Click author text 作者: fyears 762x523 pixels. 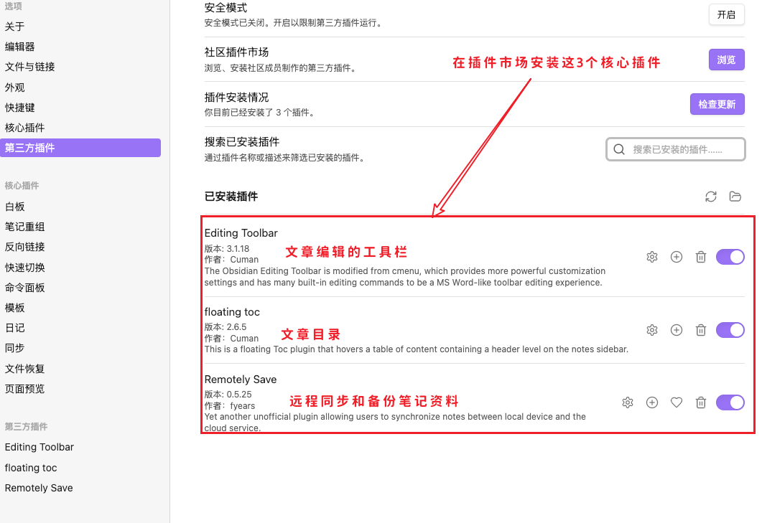pos(229,406)
